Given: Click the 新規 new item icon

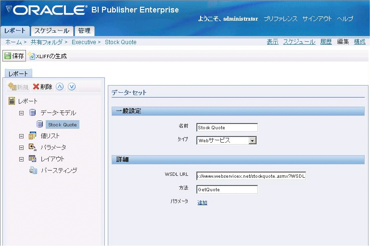Looking at the screenshot, I should 12,86.
